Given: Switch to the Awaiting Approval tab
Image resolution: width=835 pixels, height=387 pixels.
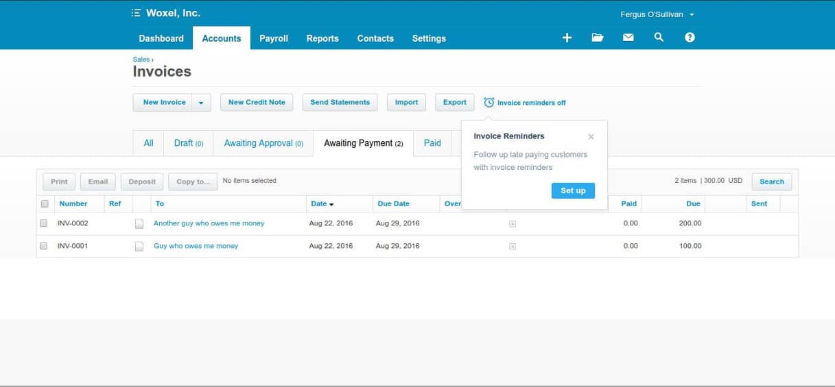Looking at the screenshot, I should [x=263, y=143].
